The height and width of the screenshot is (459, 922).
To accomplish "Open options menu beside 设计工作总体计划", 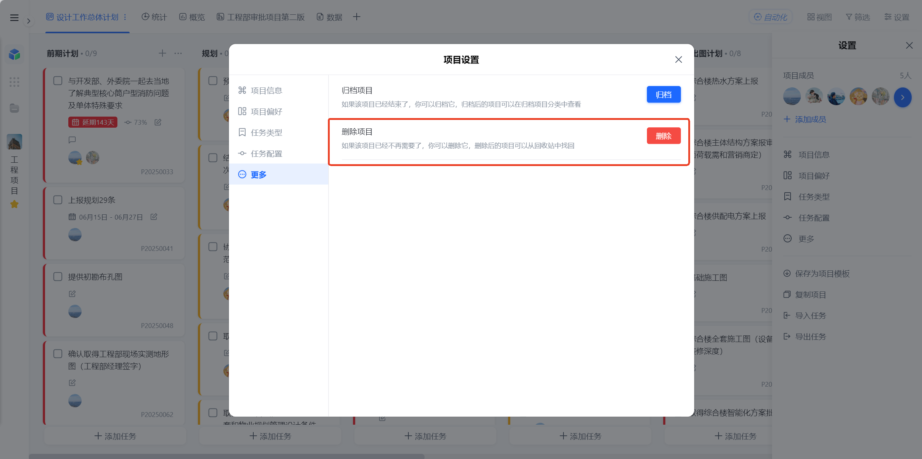I will click(125, 17).
